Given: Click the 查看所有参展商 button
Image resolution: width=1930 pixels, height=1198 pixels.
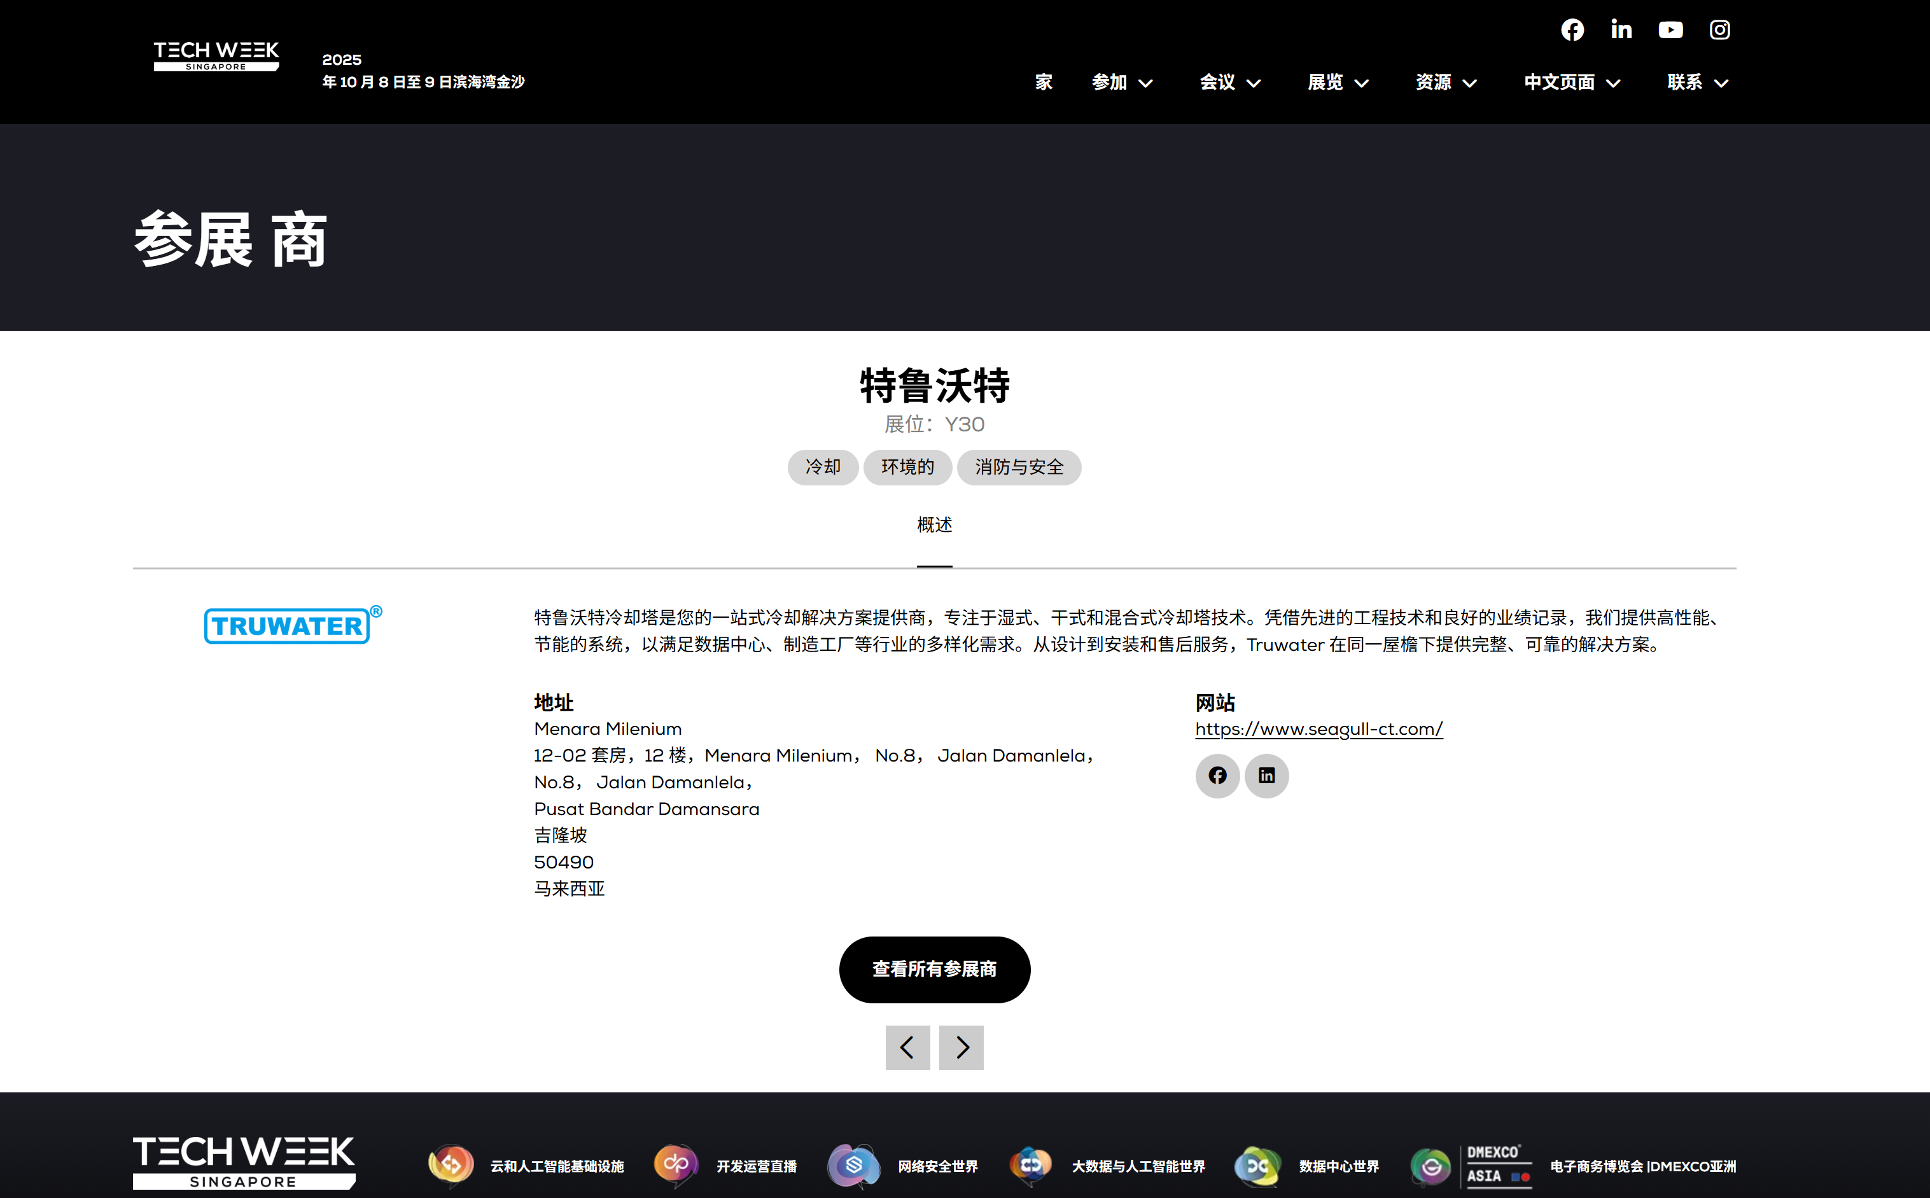Looking at the screenshot, I should [934, 969].
